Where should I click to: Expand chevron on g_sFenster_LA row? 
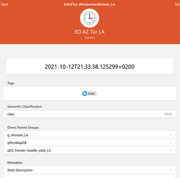click(171, 135)
